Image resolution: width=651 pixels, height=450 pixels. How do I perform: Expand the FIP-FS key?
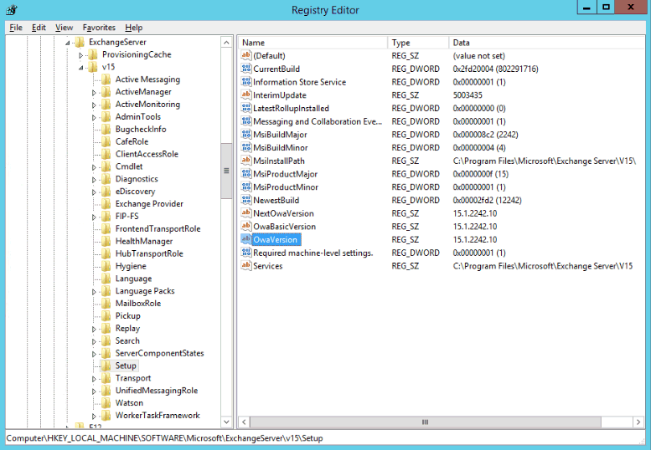94,217
